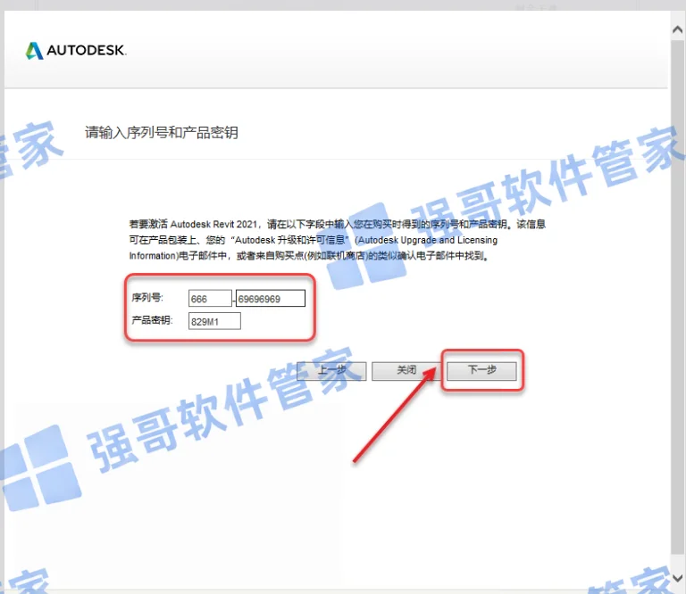Click the 上一步 (Back) button
This screenshot has height=594, width=686.
331,371
